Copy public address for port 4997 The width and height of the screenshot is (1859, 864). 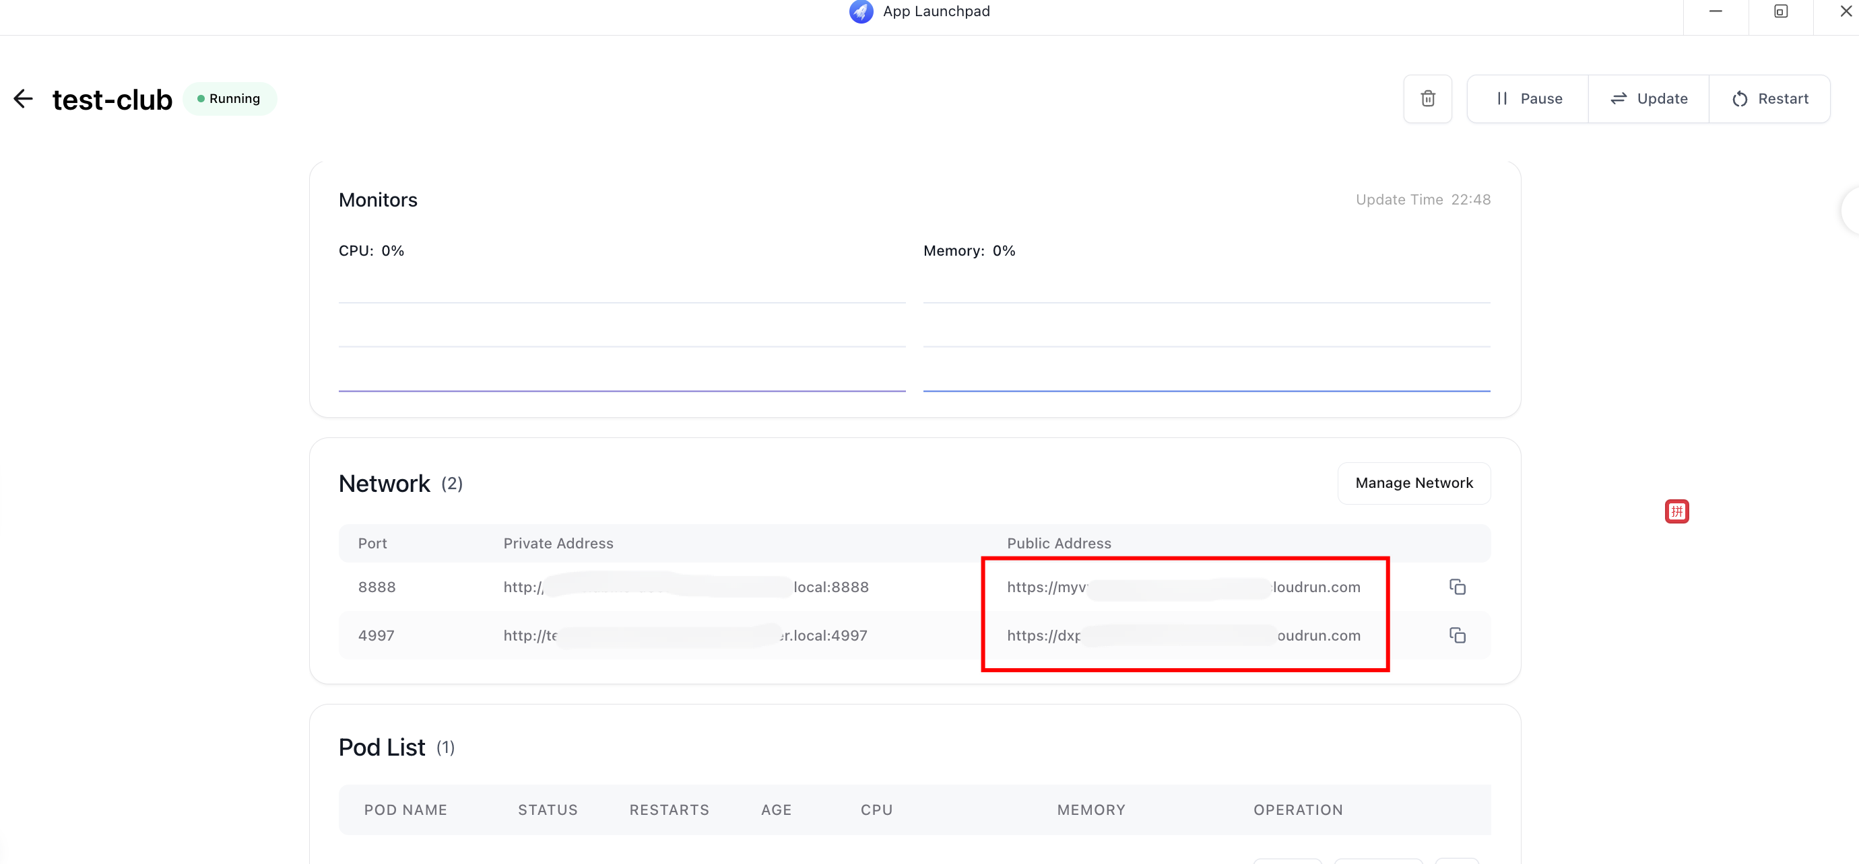1456,635
